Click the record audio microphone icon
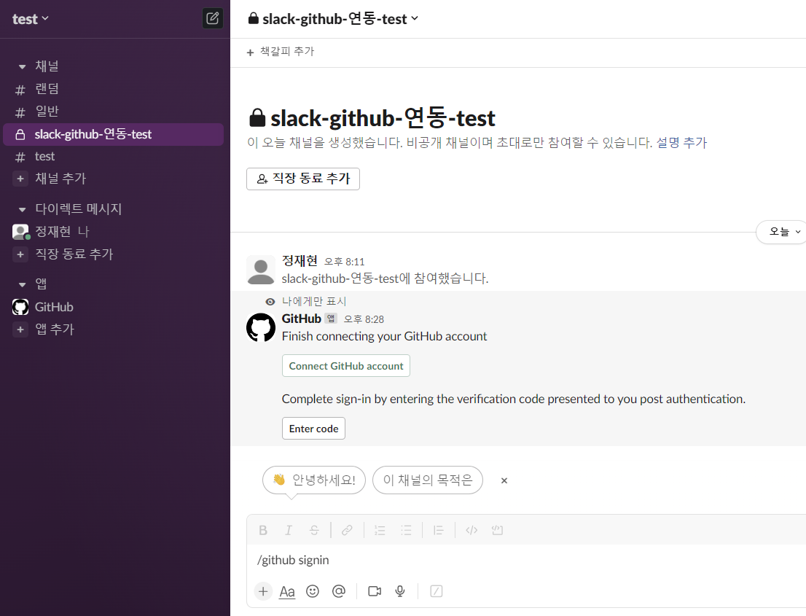Viewport: 806px width, 616px height. [x=400, y=591]
